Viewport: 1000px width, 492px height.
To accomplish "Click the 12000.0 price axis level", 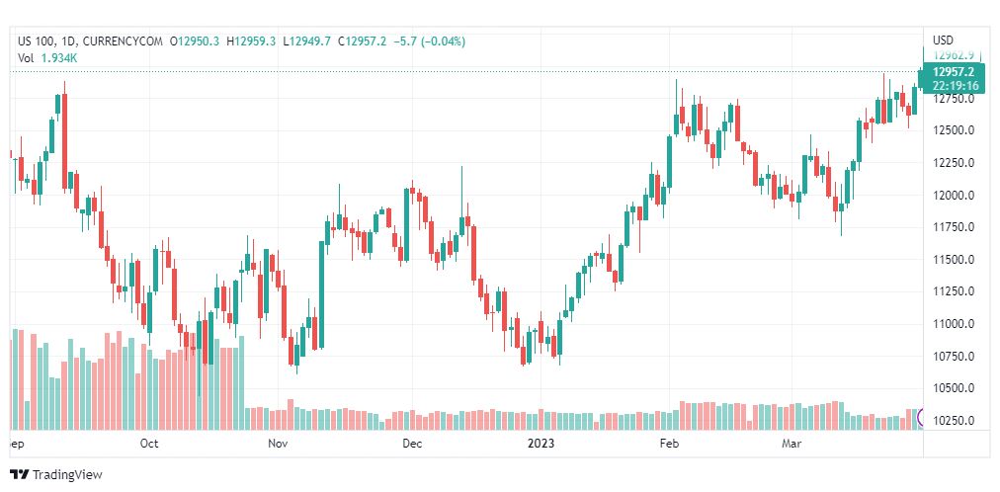I will coord(954,195).
